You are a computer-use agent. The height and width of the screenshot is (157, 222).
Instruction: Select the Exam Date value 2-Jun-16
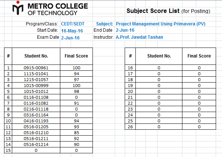(70, 38)
